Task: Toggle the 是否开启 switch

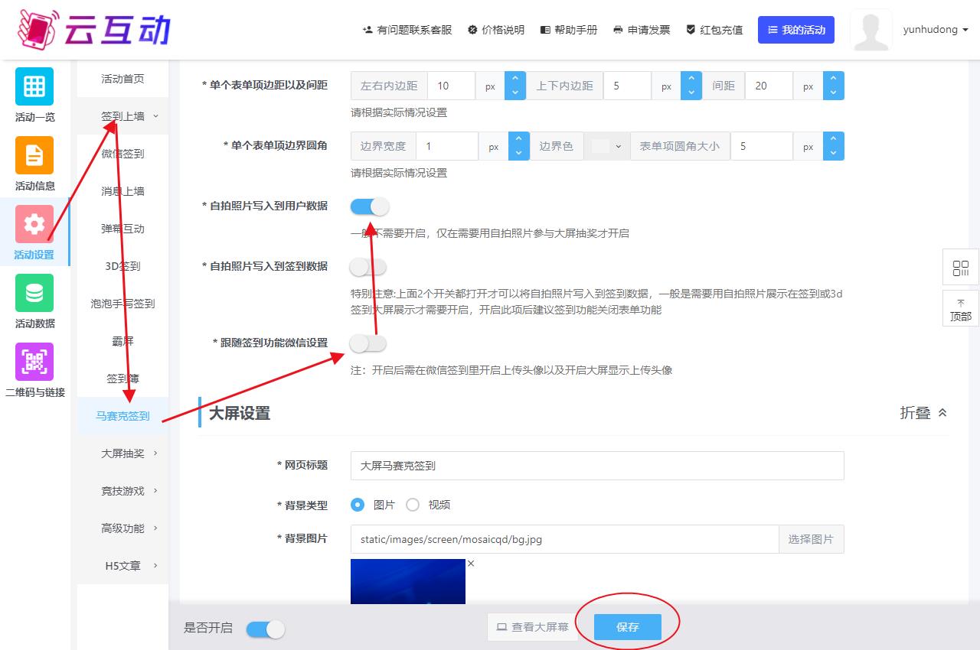Action: [266, 629]
